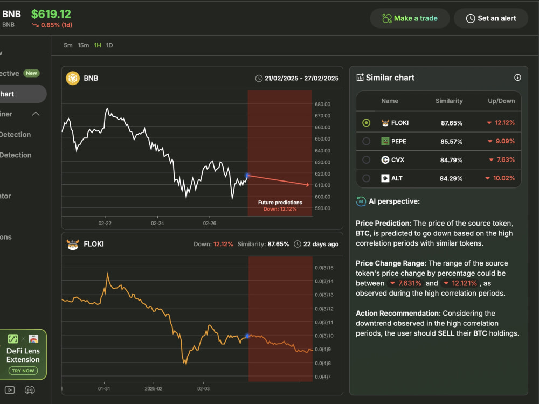Click the ALT icon in similarity table

(385, 178)
